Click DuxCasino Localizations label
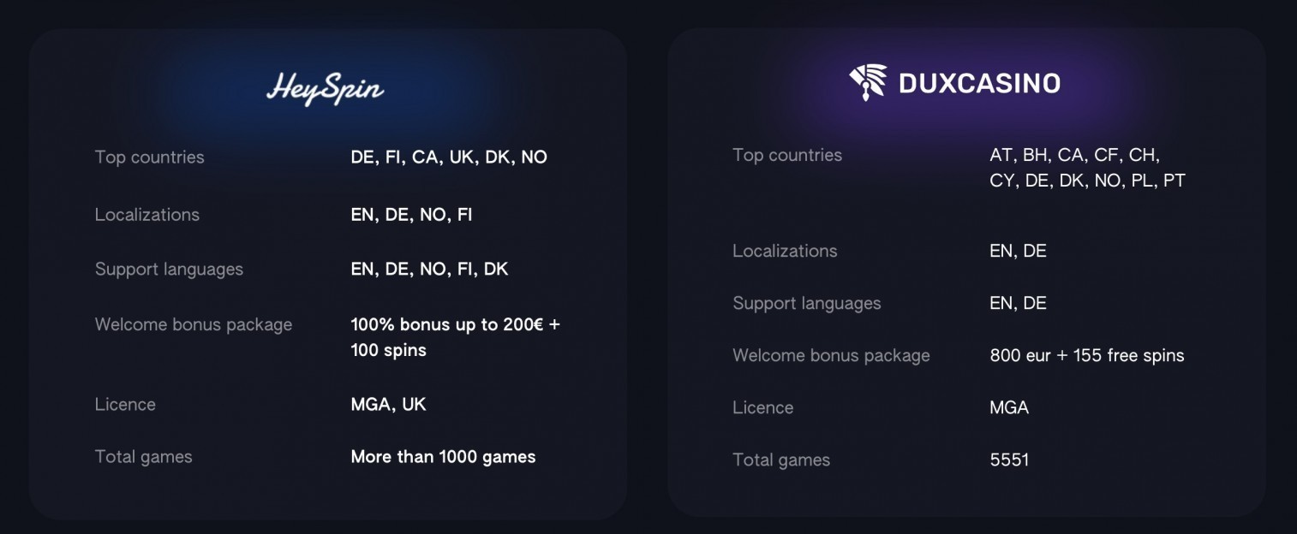Screen dimensions: 1297x534 (785, 251)
